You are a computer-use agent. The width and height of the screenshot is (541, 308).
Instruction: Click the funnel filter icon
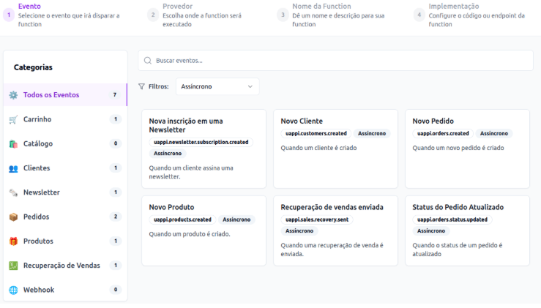tap(141, 86)
